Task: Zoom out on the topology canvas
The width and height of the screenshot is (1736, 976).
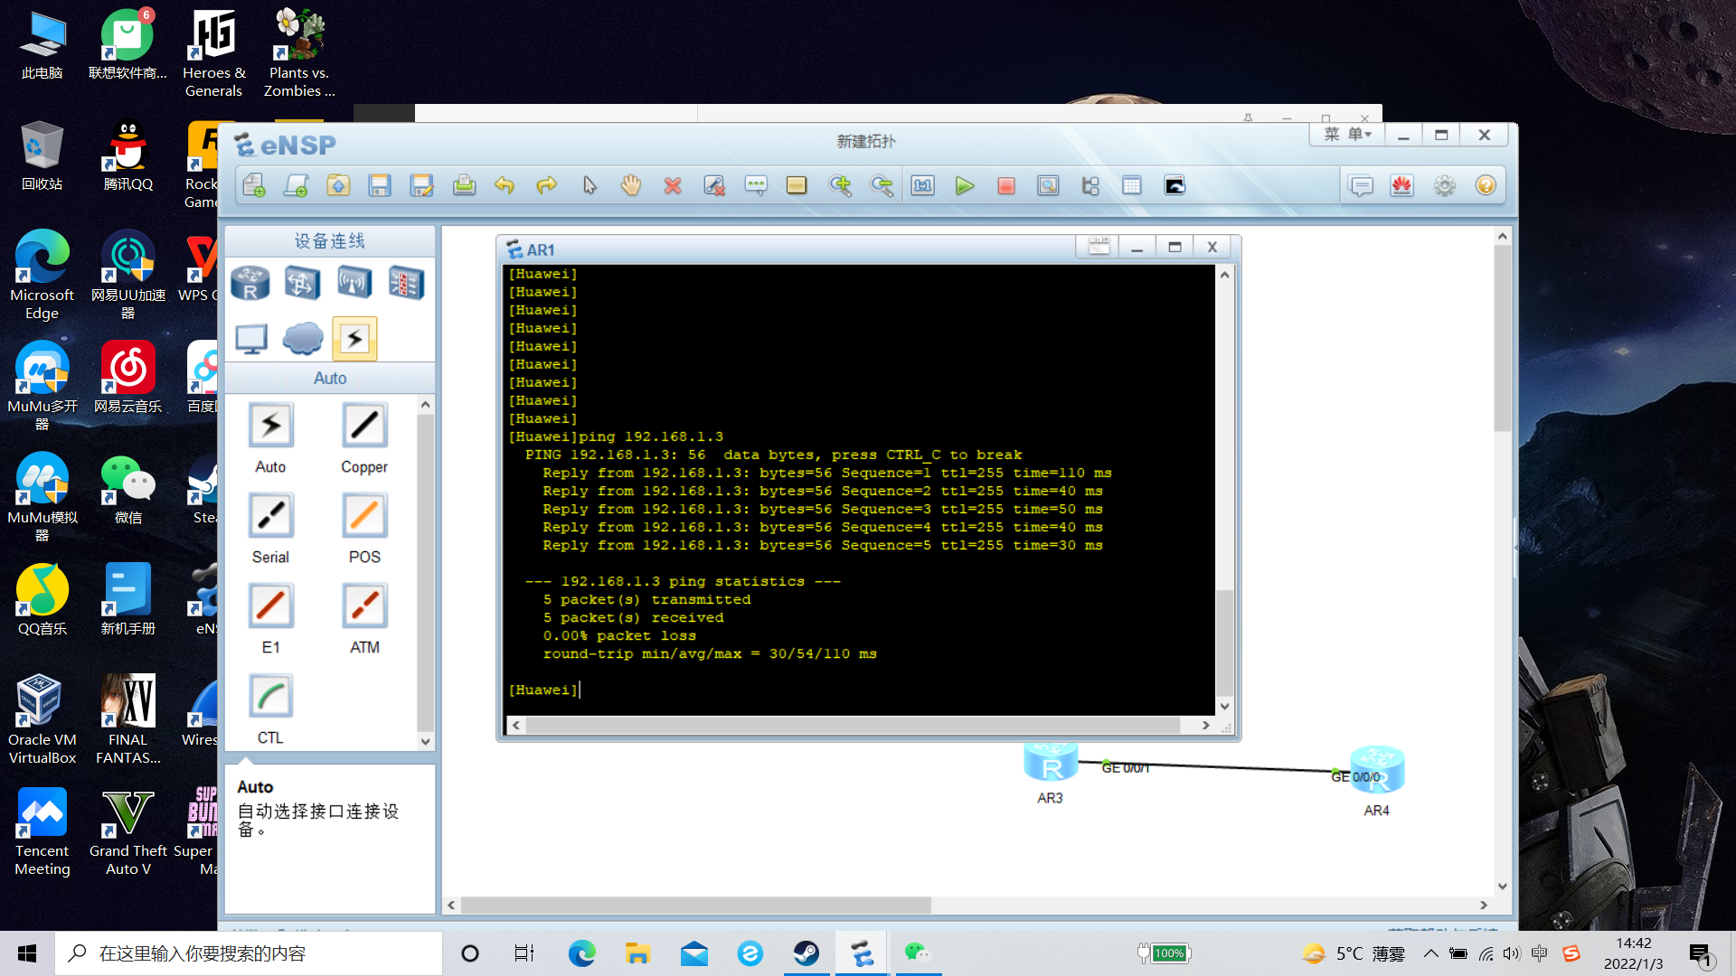Action: pos(882,186)
